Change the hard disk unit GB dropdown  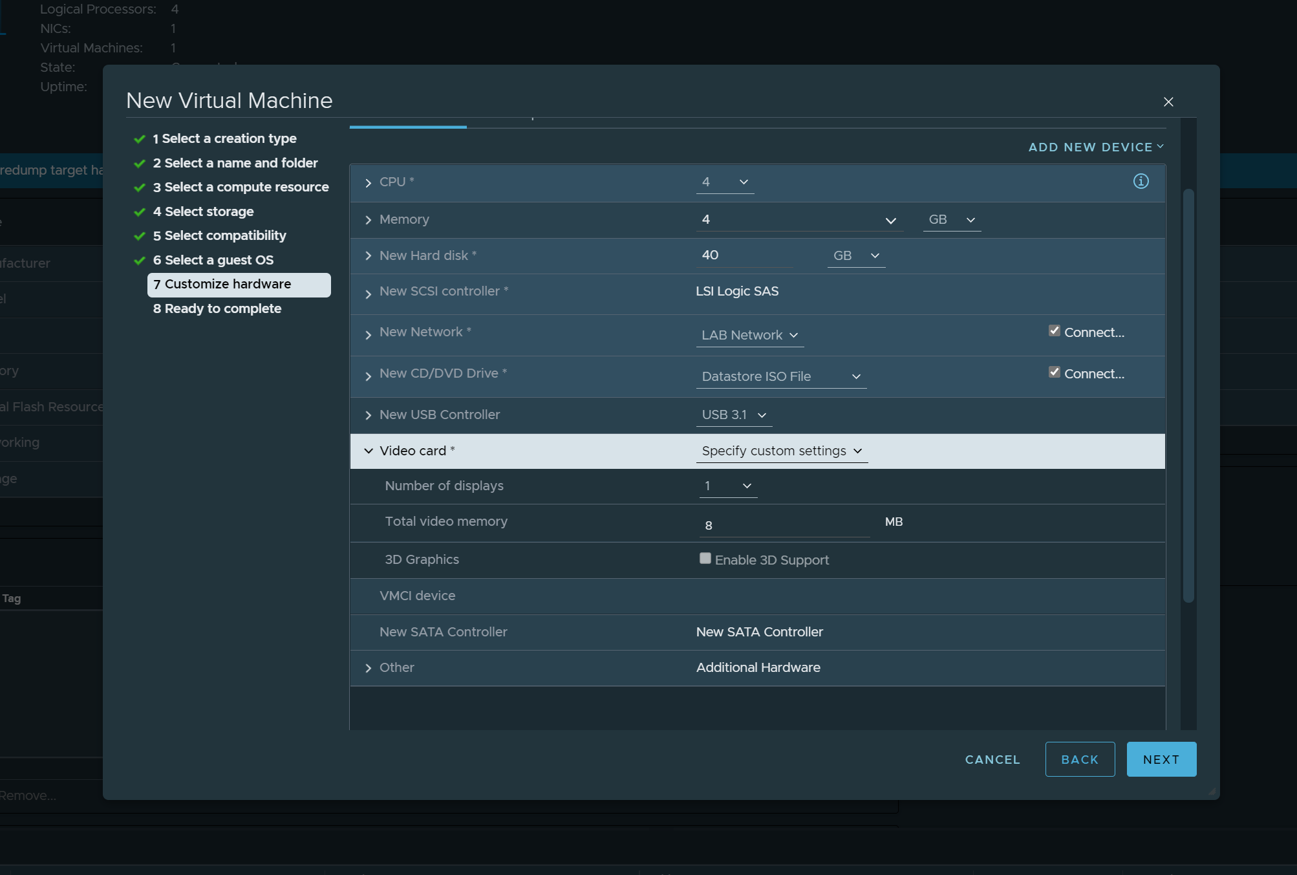tap(856, 255)
